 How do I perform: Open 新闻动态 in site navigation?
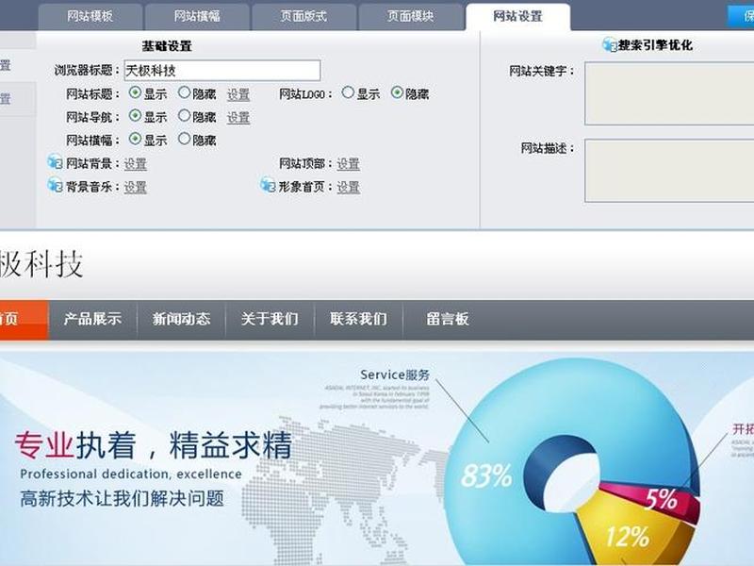tap(181, 319)
